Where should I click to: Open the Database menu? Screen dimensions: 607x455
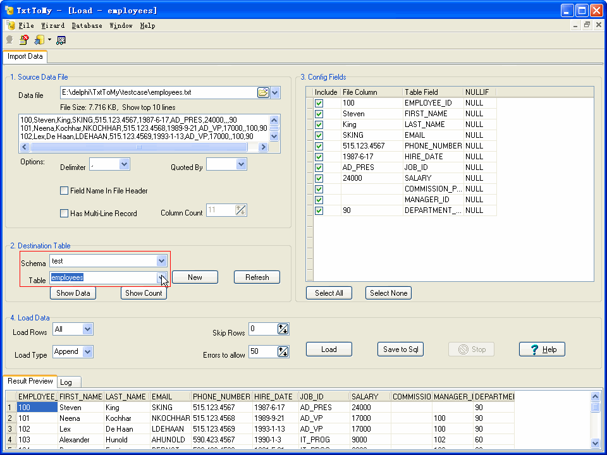pos(87,25)
